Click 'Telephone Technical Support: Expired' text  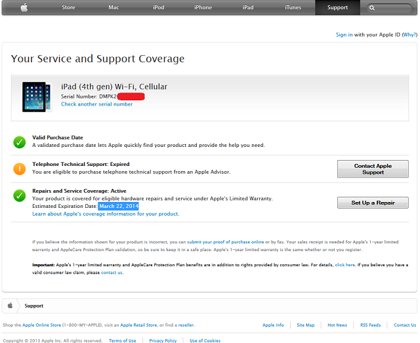[x=81, y=164]
